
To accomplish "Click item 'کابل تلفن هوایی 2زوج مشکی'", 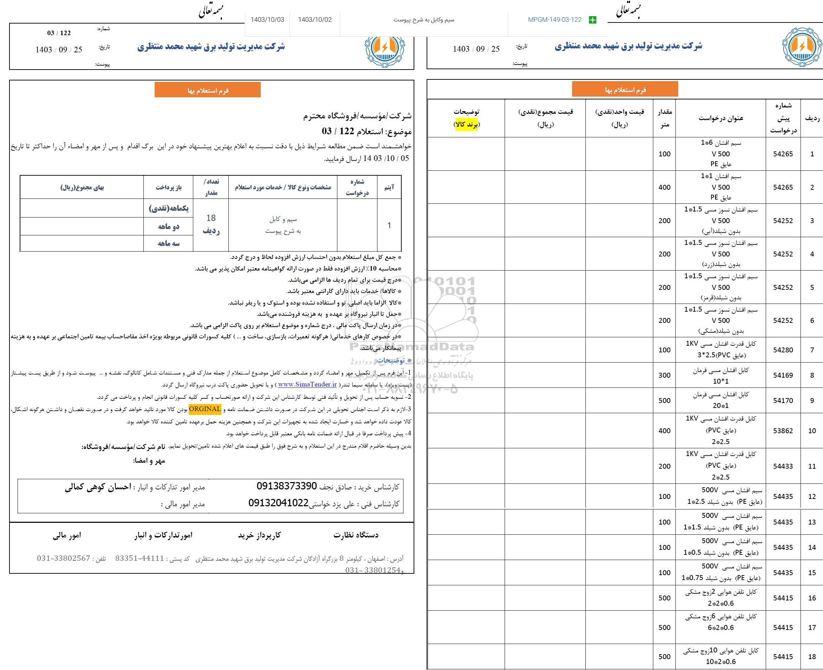I will point(721,592).
